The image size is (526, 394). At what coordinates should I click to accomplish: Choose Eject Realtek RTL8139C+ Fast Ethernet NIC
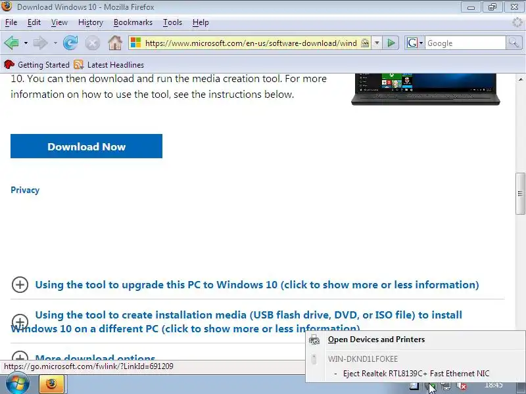tap(416, 374)
